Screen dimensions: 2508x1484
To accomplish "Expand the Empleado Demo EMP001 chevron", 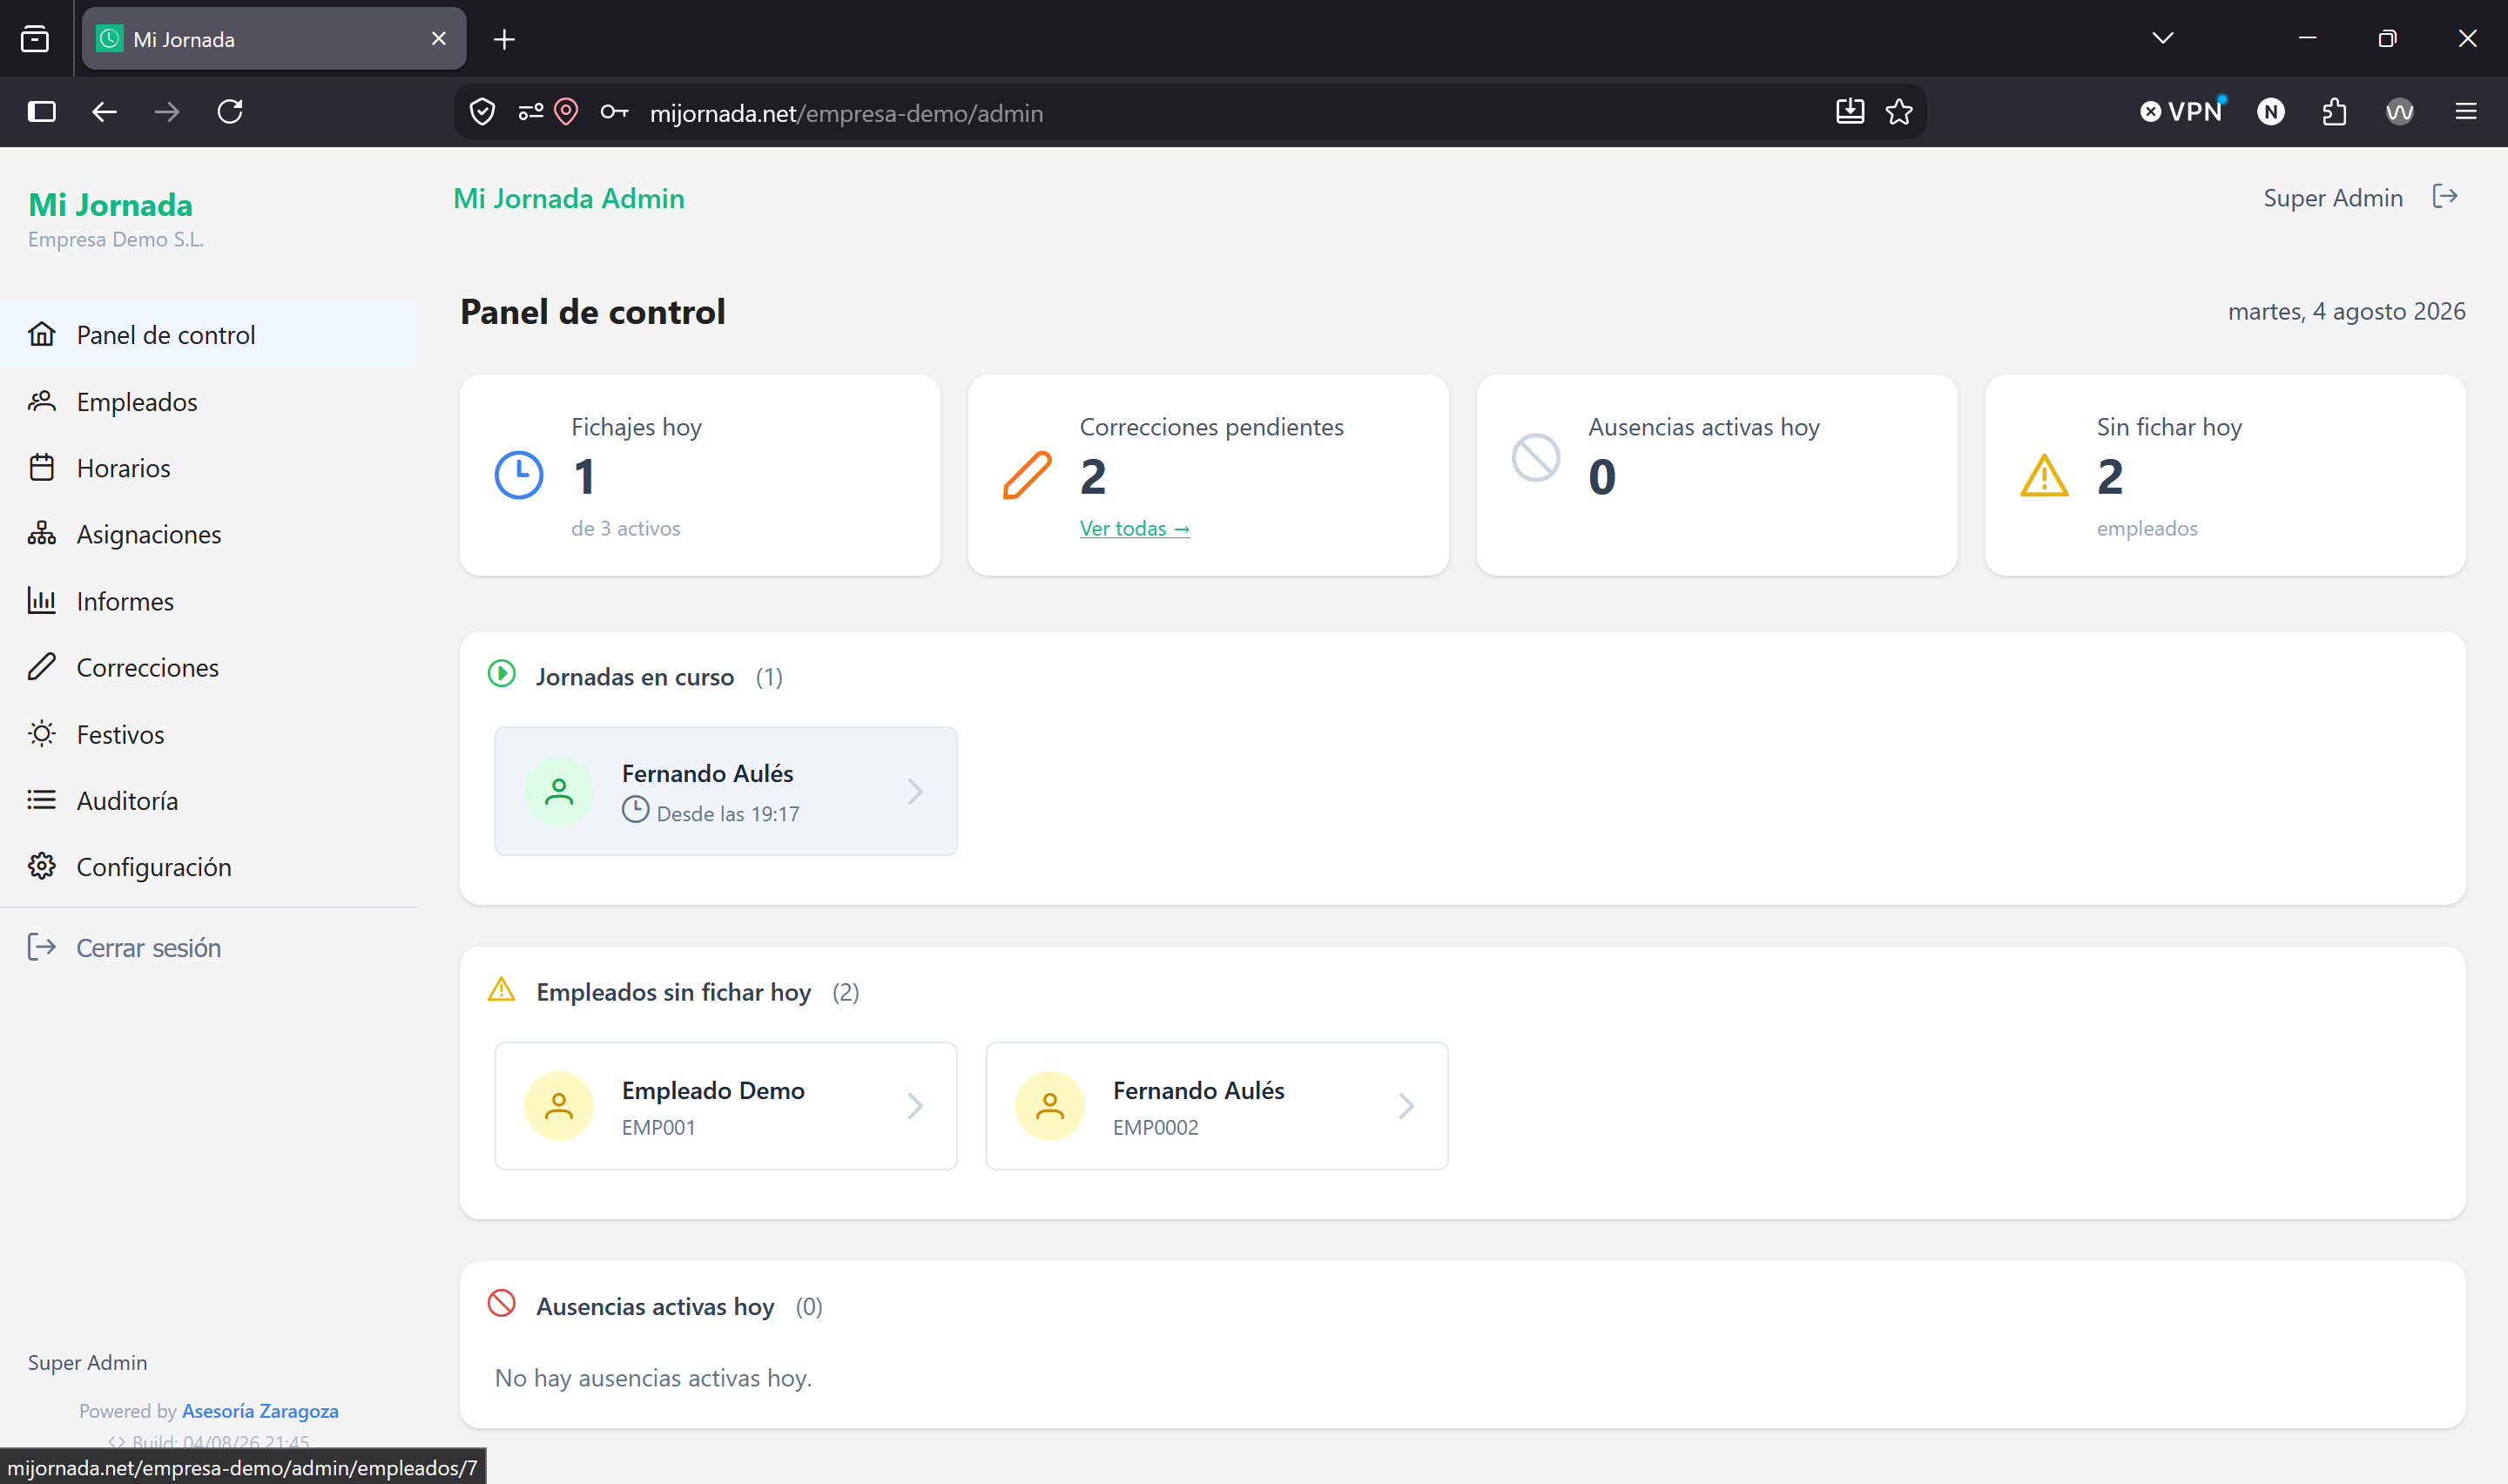I will [x=914, y=1106].
